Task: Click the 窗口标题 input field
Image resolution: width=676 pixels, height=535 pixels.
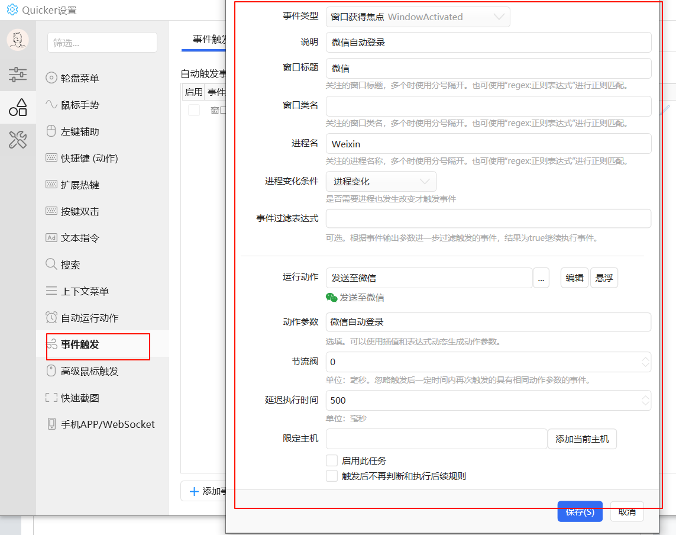Action: [489, 68]
